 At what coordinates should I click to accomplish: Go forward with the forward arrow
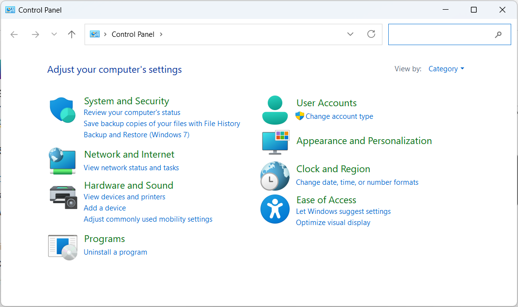[35, 34]
